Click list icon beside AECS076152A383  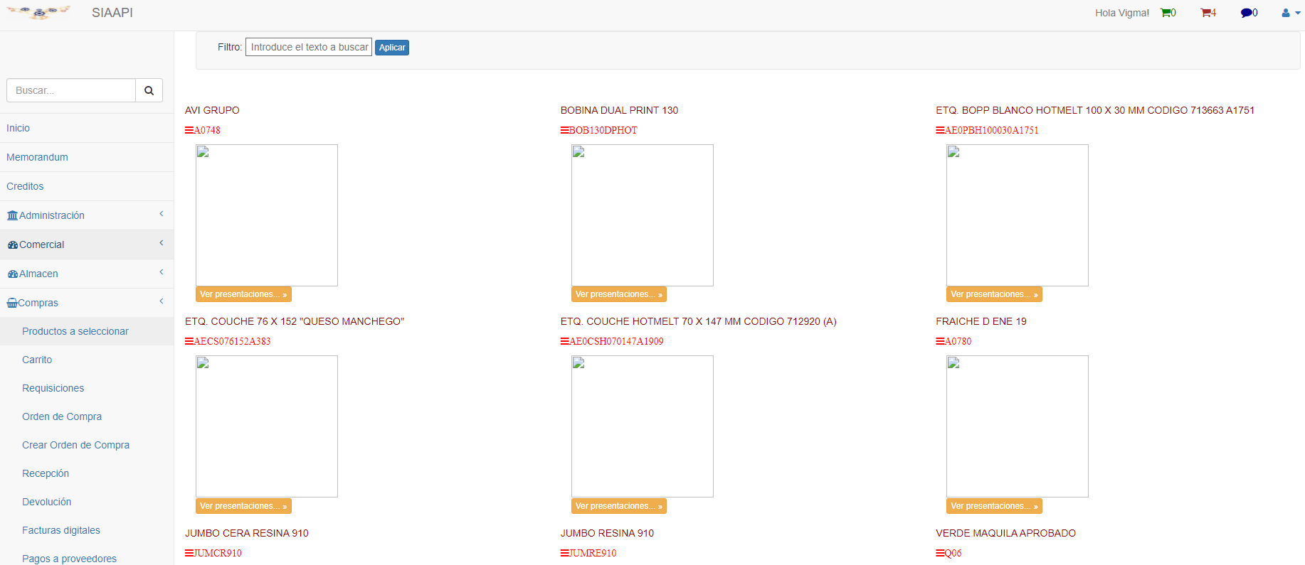[x=189, y=341]
